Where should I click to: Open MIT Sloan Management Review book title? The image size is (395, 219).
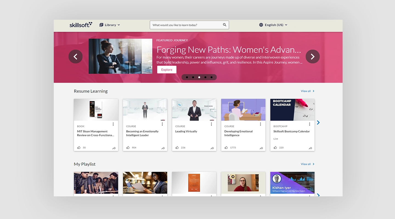click(x=96, y=133)
